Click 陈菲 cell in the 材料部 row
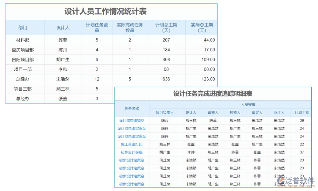 (63, 40)
